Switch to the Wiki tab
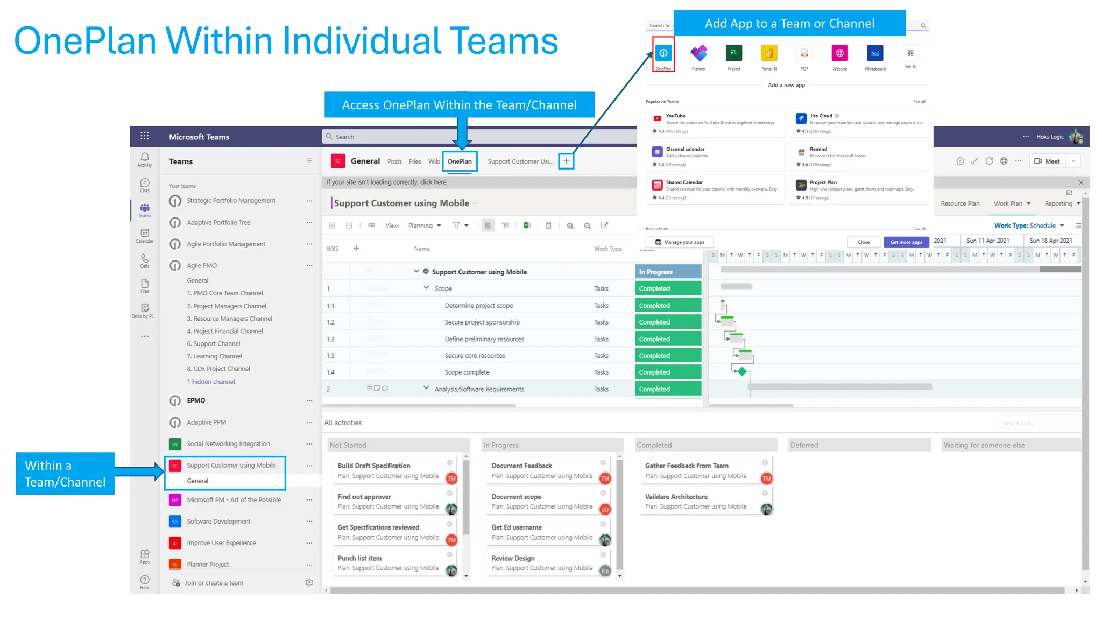 click(x=434, y=161)
